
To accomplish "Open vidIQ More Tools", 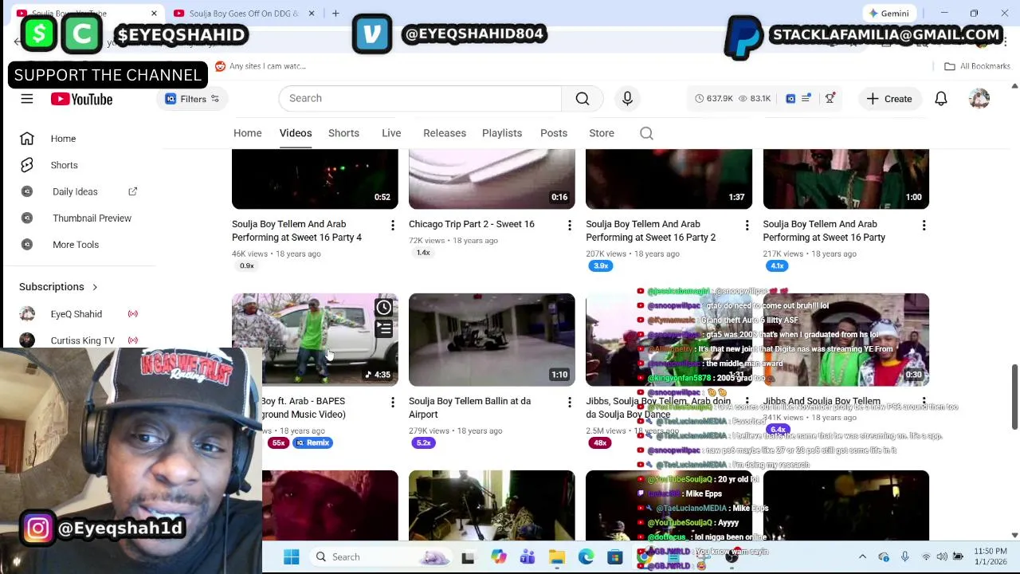I will click(76, 244).
